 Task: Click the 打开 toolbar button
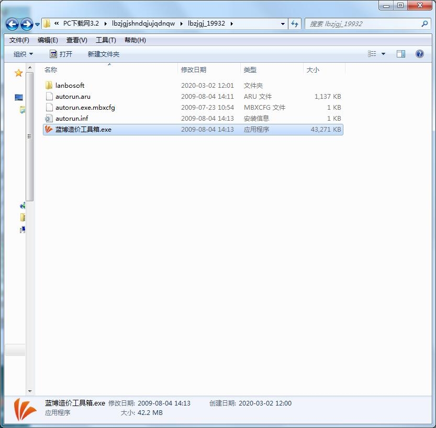pyautogui.click(x=61, y=54)
